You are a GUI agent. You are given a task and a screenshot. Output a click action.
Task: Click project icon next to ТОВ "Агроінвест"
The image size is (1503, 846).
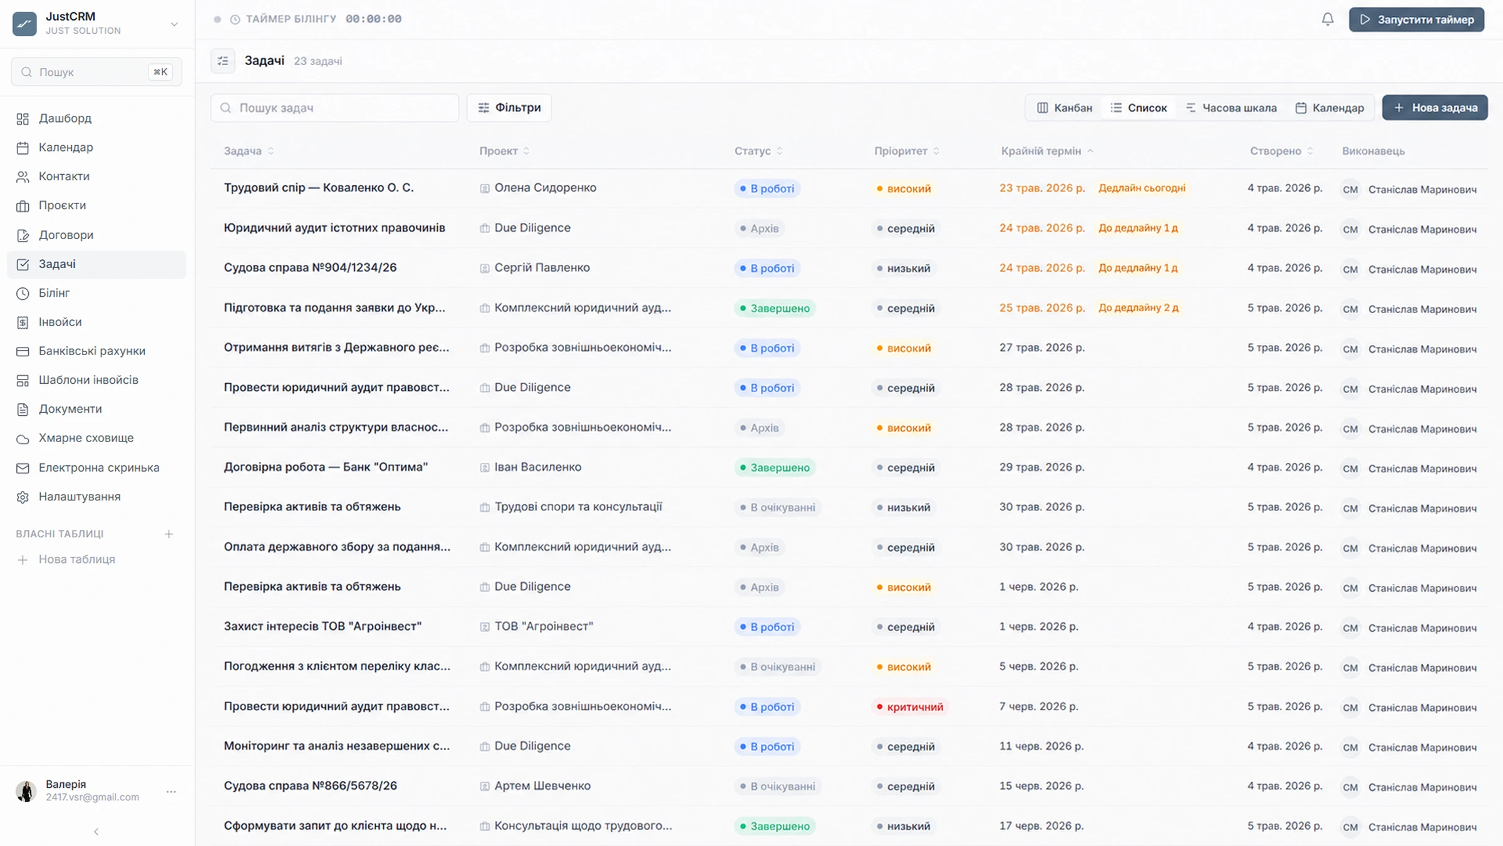click(484, 627)
